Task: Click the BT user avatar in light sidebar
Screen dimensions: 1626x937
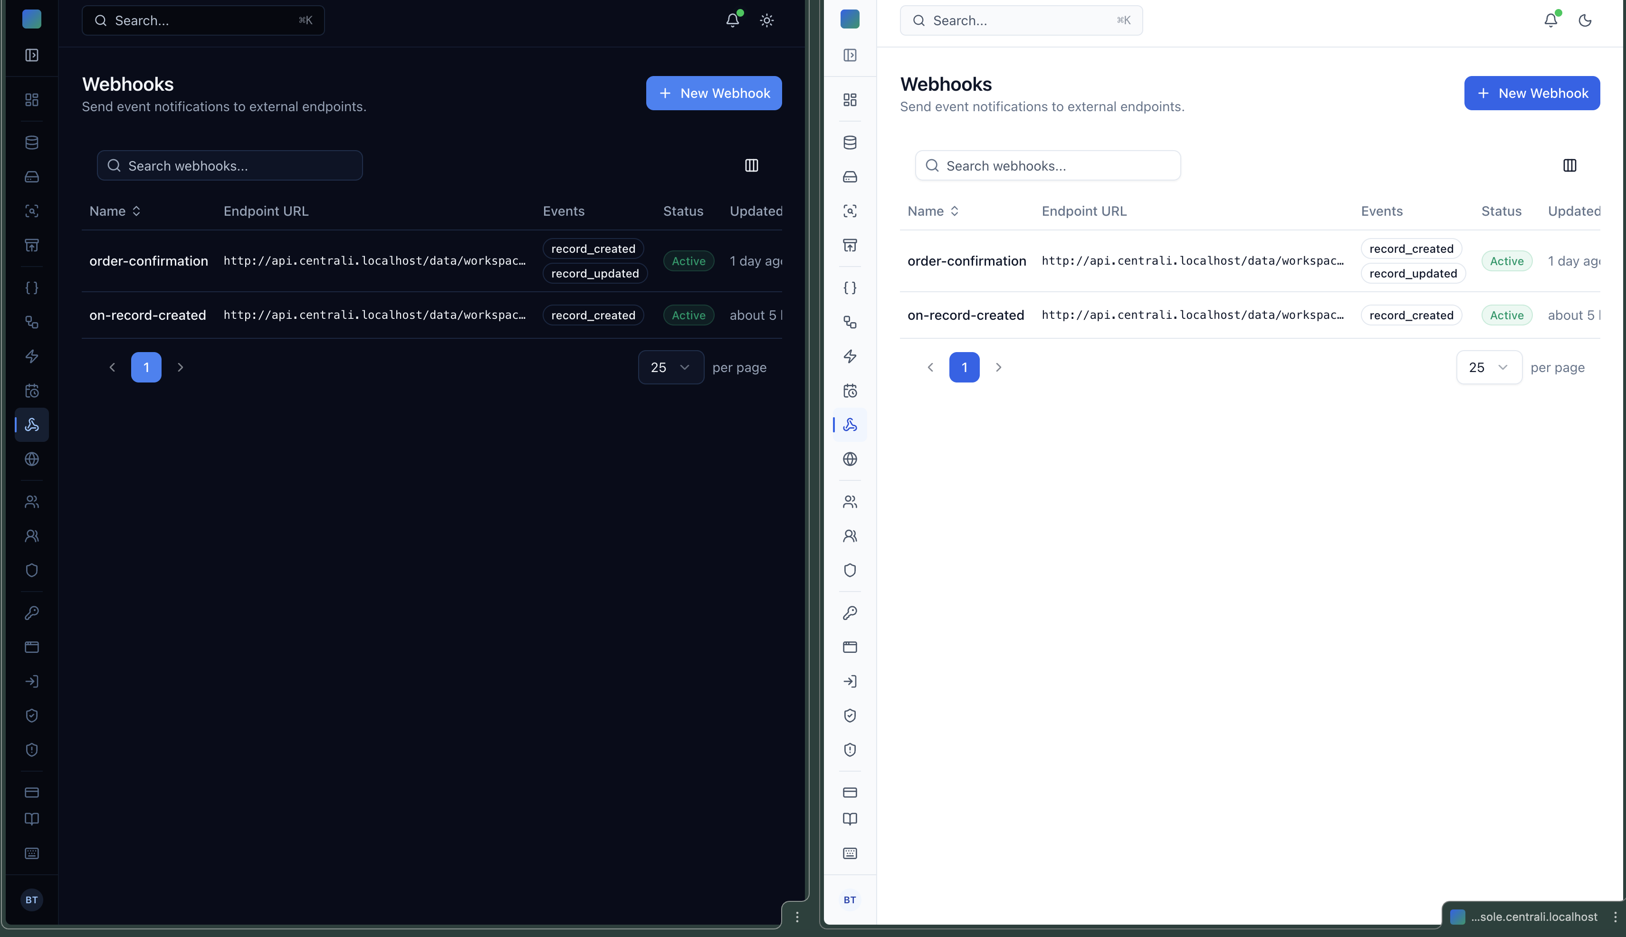Action: 850,899
